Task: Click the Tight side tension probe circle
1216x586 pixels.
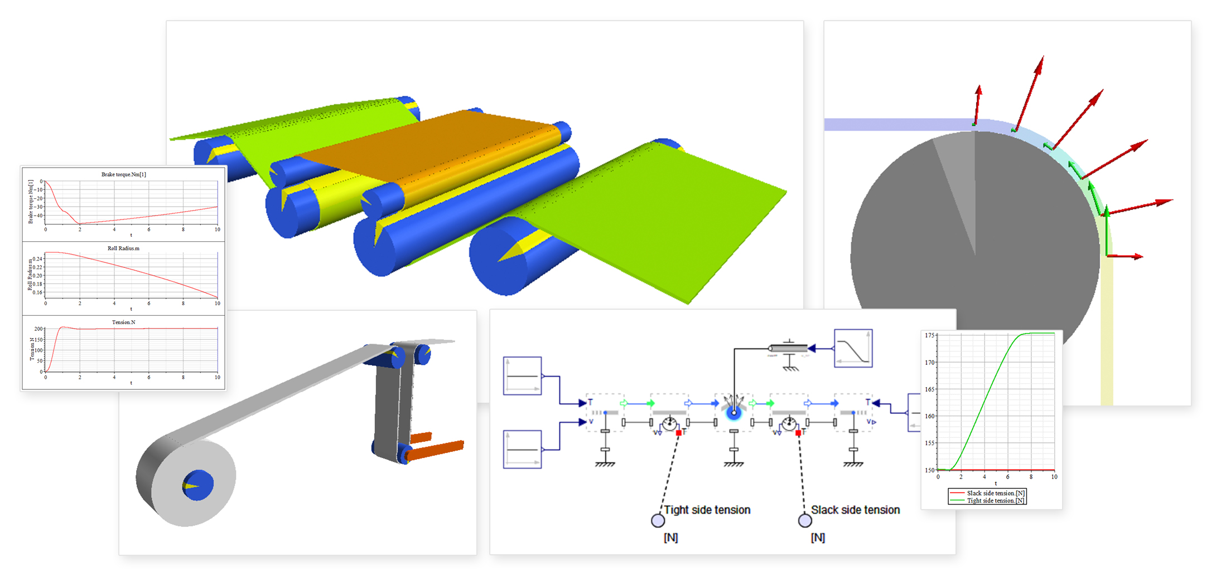Action: click(658, 520)
